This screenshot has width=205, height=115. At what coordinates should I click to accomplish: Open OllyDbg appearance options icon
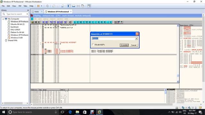click(x=119, y=22)
